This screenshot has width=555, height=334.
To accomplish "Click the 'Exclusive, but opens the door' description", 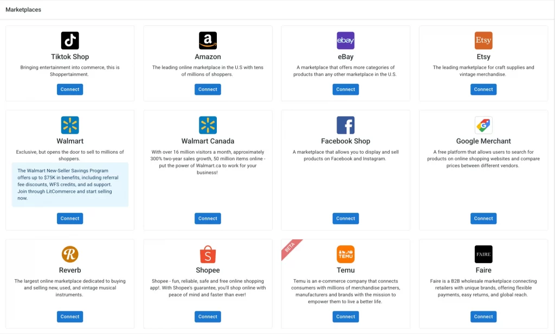I will pos(70,155).
